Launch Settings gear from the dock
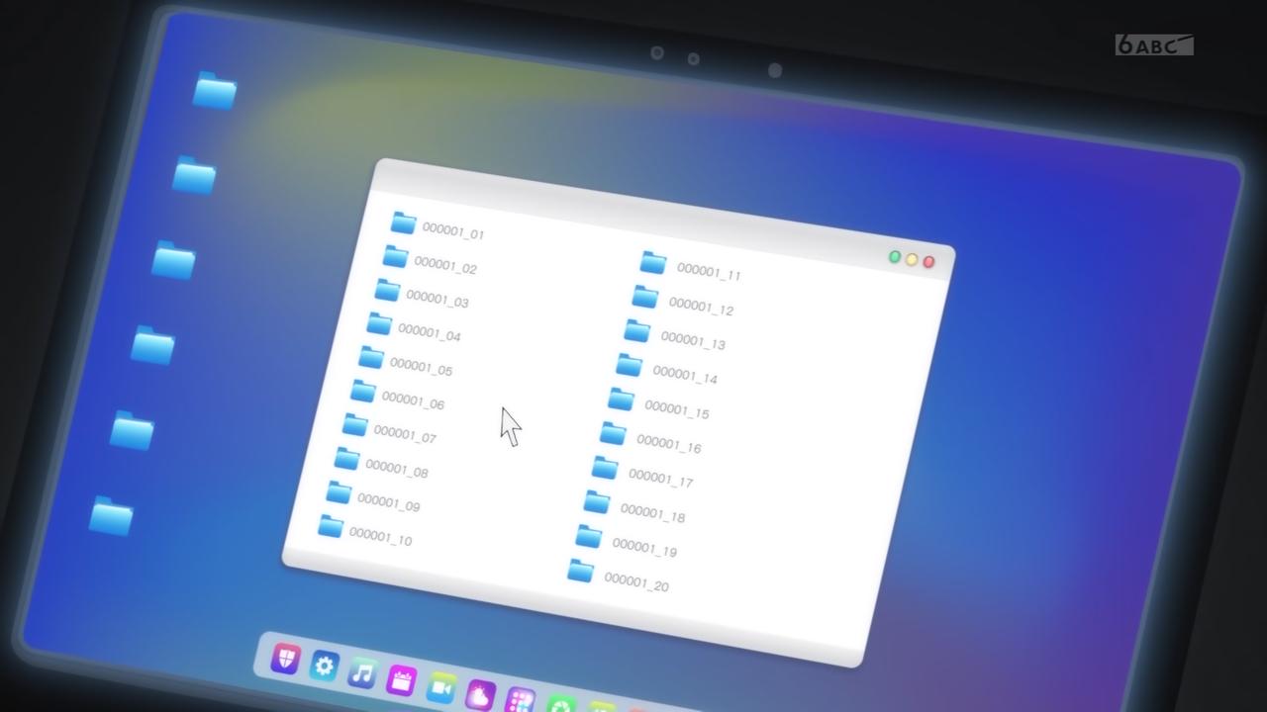The height and width of the screenshot is (712, 1267). [x=324, y=667]
